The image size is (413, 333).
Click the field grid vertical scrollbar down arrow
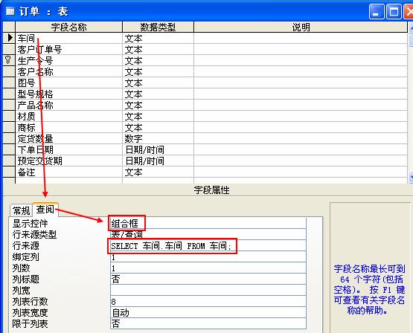click(x=411, y=176)
